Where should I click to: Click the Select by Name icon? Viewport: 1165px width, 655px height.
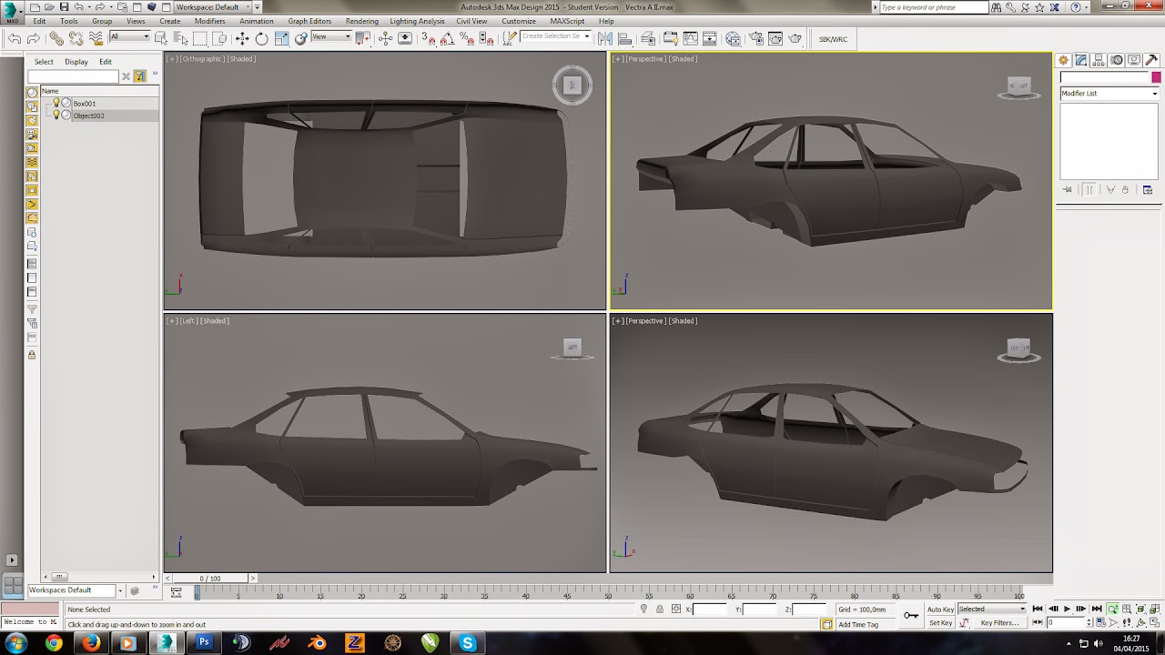[x=180, y=38]
